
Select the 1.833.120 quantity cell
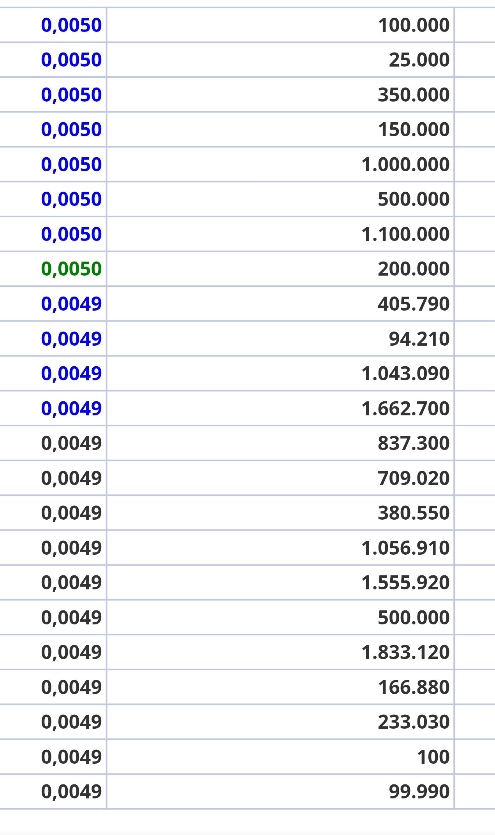(x=280, y=652)
